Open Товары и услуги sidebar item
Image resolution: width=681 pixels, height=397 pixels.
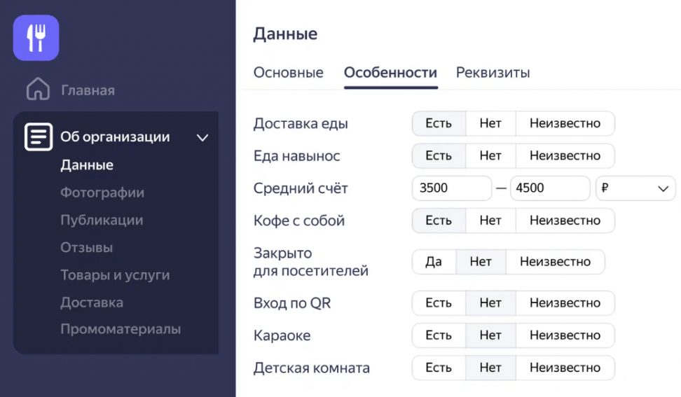(115, 275)
